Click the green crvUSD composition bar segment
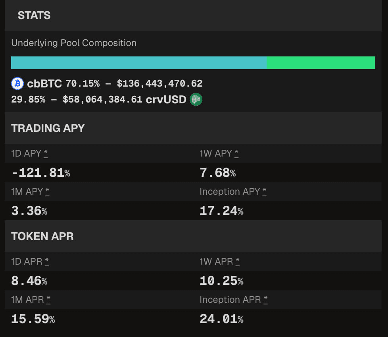 click(x=321, y=63)
